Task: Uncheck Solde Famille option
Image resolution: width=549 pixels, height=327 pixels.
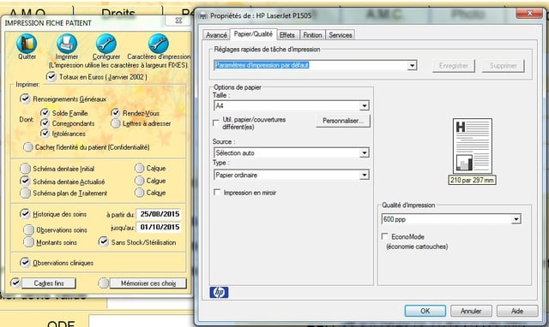Action: [45, 113]
